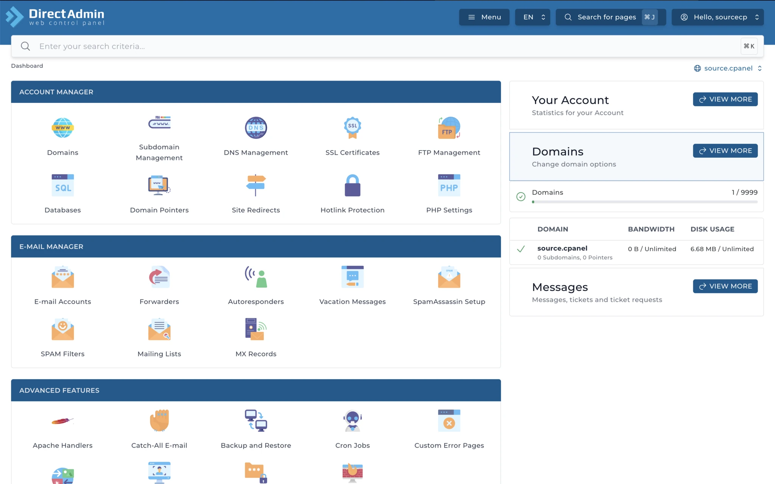Click View More for Domains
Screen dimensions: 775x484
tap(725, 150)
